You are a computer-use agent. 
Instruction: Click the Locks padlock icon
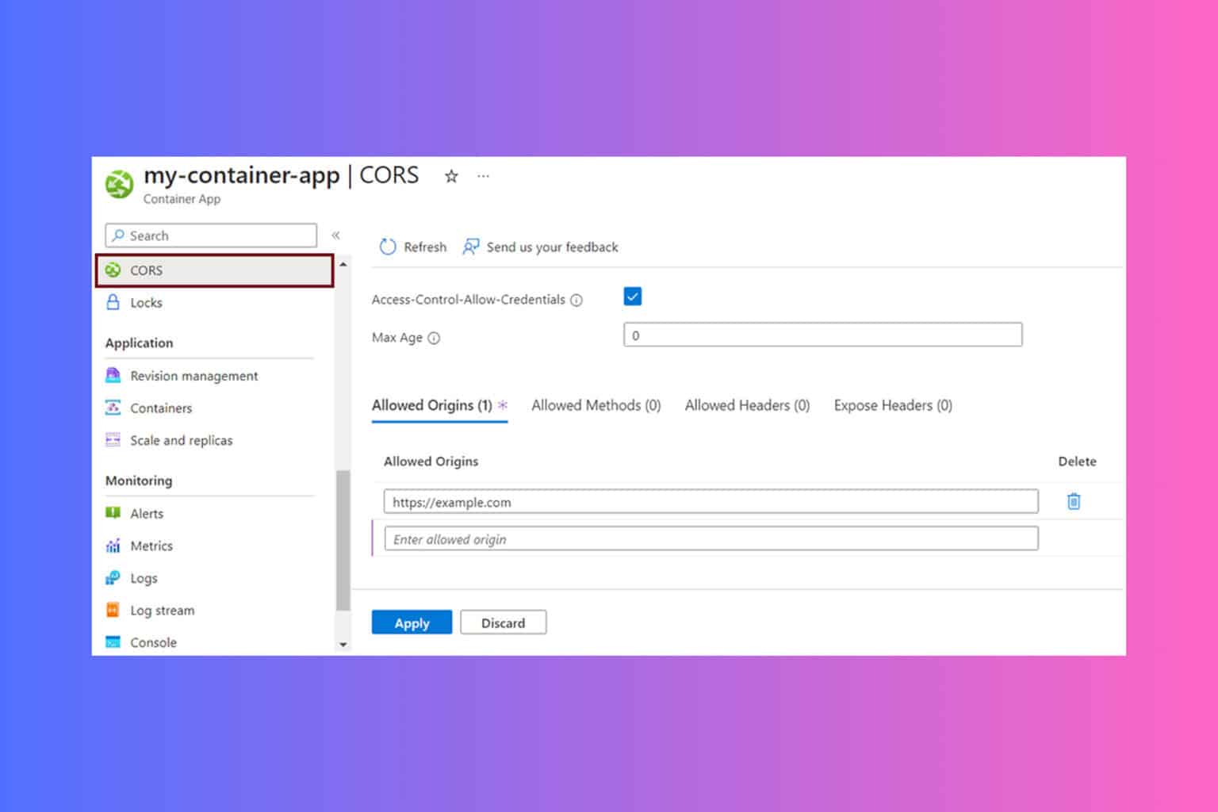click(113, 302)
